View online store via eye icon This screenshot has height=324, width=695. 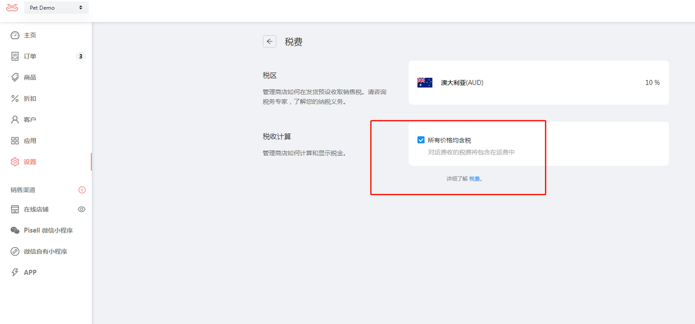[82, 209]
